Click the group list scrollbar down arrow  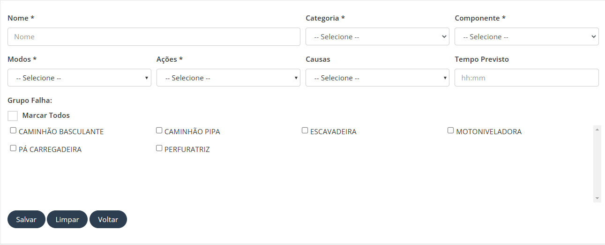click(x=597, y=198)
